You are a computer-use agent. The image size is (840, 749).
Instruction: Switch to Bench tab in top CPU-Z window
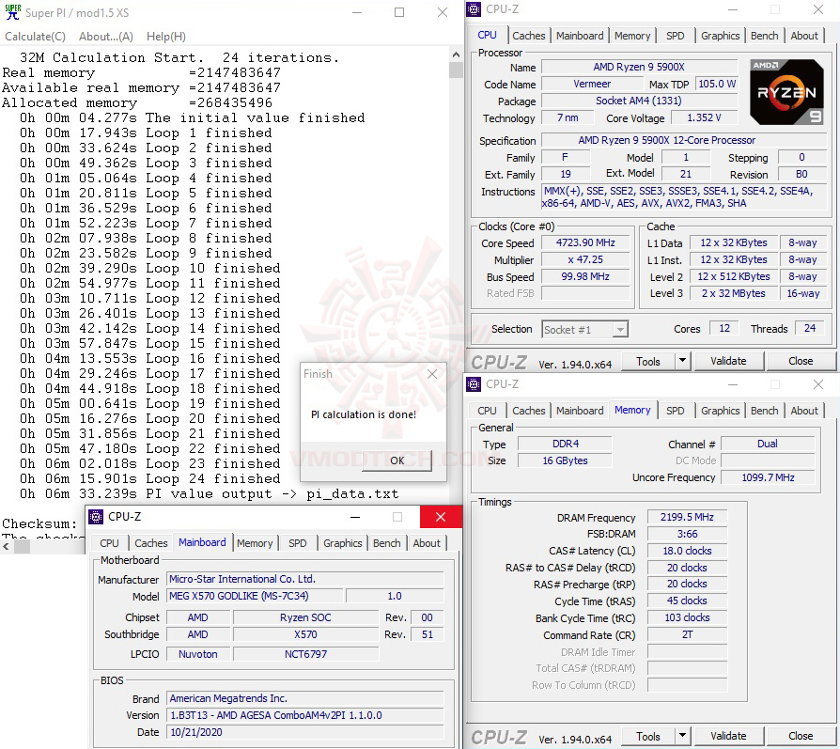coord(764,36)
